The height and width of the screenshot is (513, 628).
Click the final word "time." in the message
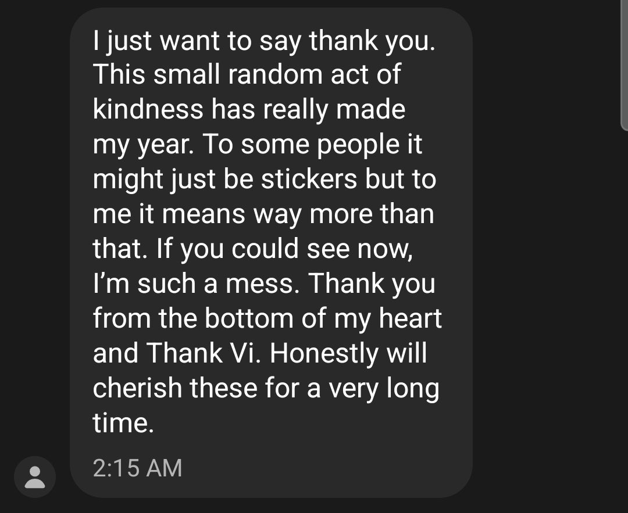tap(123, 423)
